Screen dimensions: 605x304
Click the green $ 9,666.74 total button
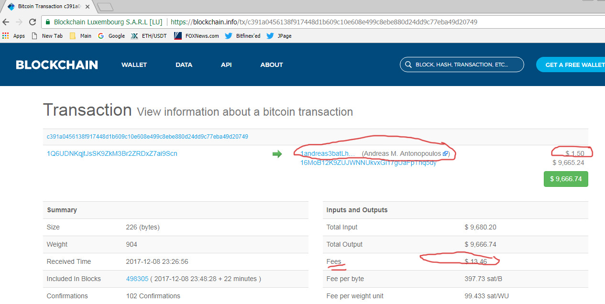(566, 179)
